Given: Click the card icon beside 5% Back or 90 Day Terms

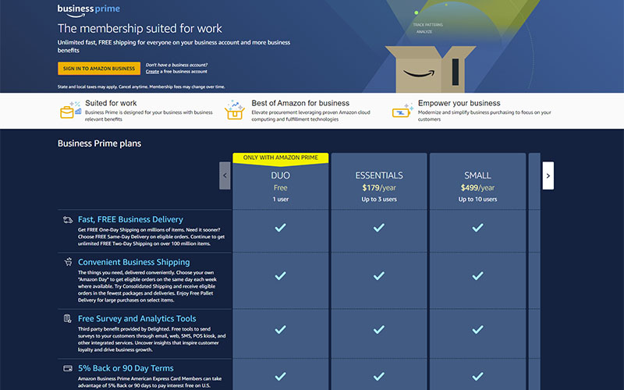Looking at the screenshot, I should (x=68, y=368).
